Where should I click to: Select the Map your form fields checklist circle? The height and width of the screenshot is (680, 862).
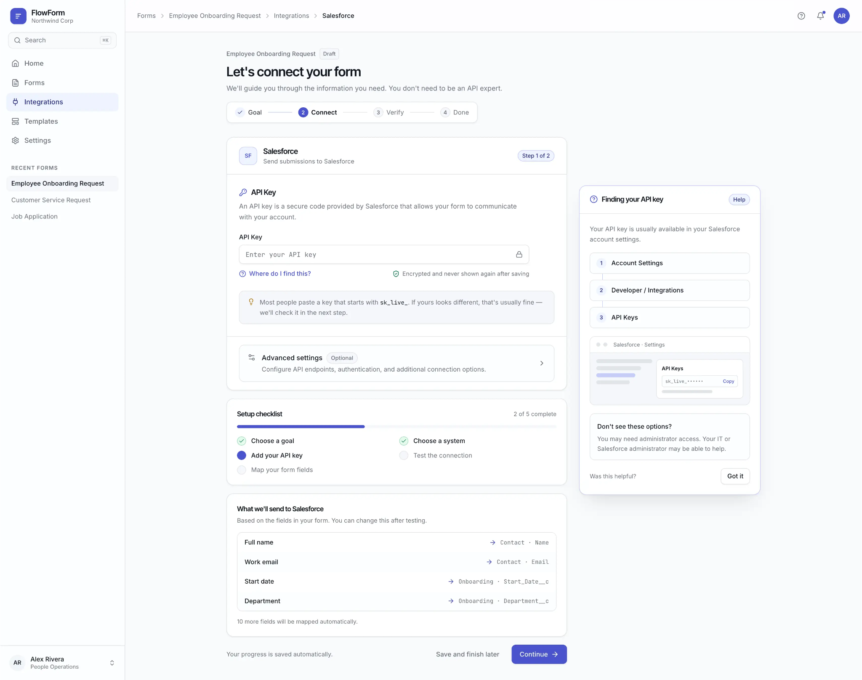coord(241,470)
